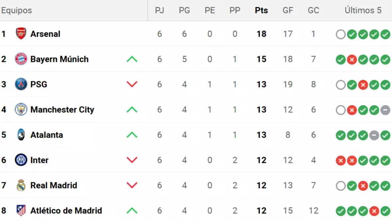The image size is (392, 221).
Task: Open the Atlético de Madrid team link
Action: coord(66,211)
